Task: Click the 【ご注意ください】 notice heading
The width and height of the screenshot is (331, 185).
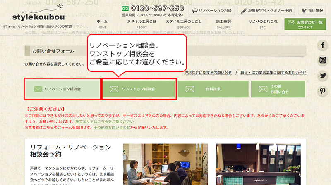Action: [x=45, y=109]
